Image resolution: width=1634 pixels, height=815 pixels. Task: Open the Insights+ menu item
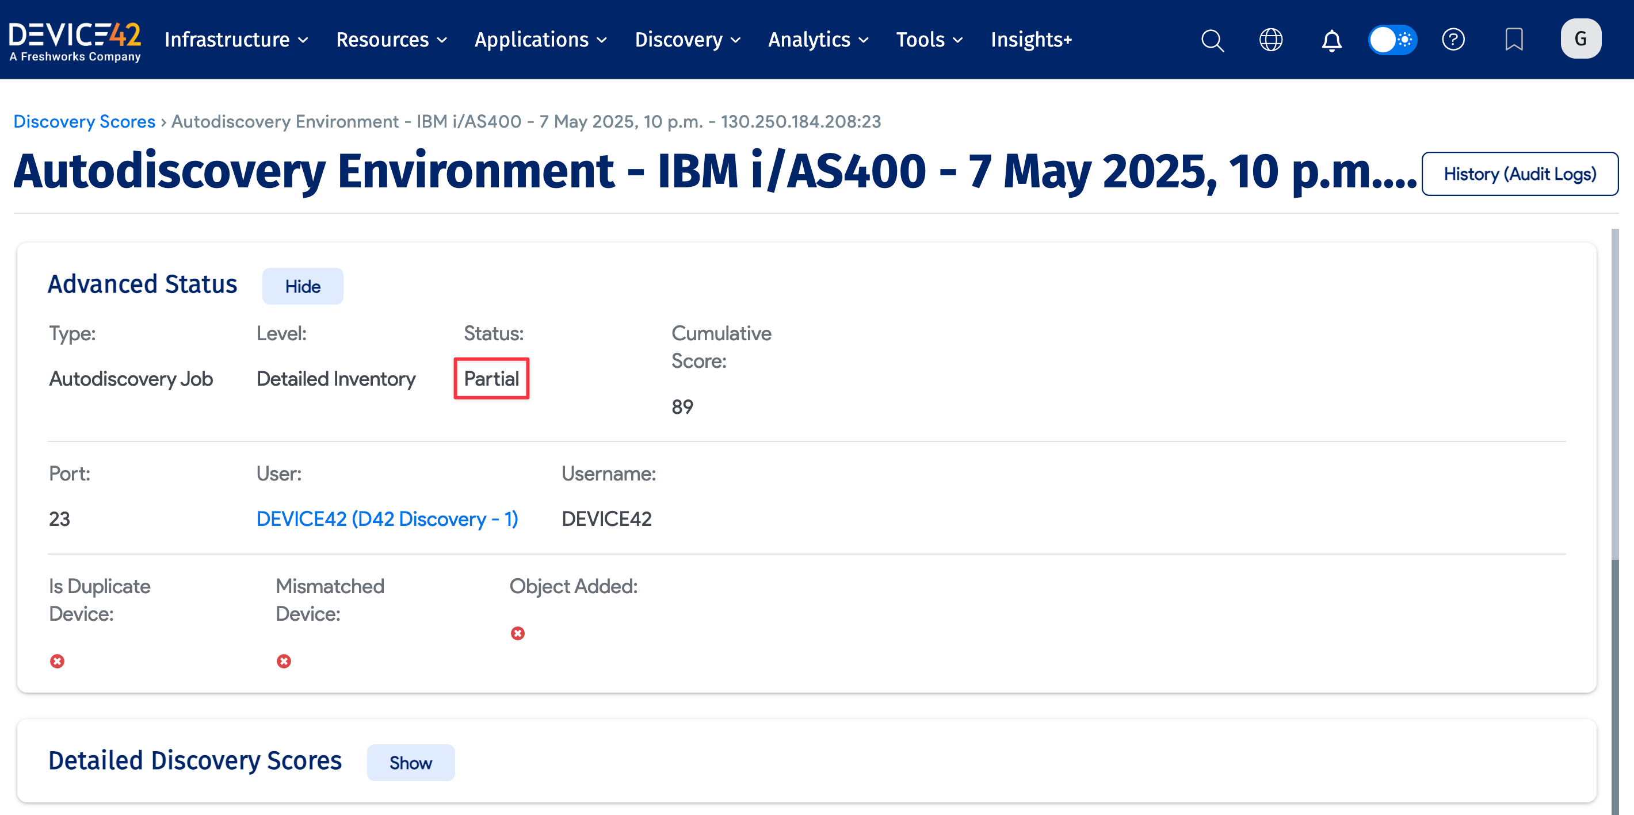[x=1031, y=40]
